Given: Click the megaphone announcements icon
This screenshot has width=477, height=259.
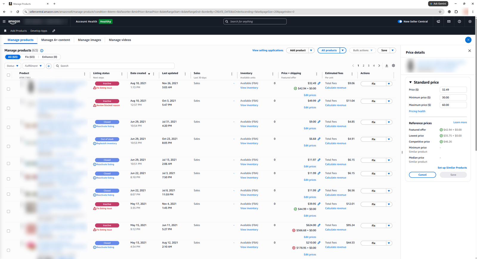Looking at the screenshot, I should coord(438,21).
